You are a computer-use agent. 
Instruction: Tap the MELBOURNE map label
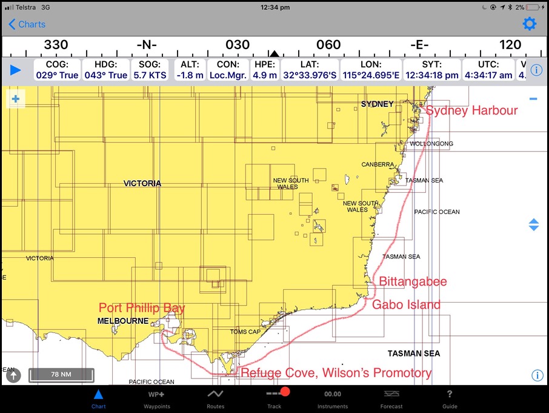coord(123,321)
